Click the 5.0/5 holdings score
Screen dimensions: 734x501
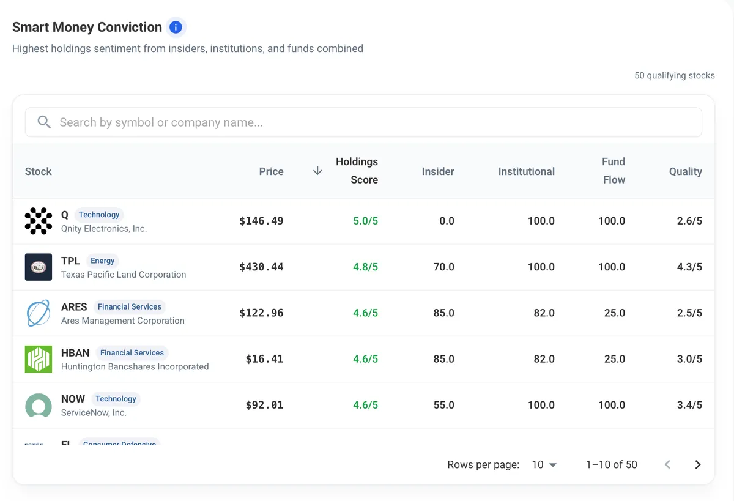coord(366,221)
